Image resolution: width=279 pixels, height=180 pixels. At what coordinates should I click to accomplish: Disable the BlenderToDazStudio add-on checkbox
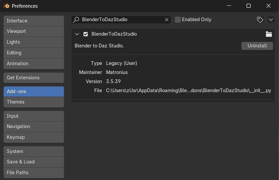tap(86, 34)
